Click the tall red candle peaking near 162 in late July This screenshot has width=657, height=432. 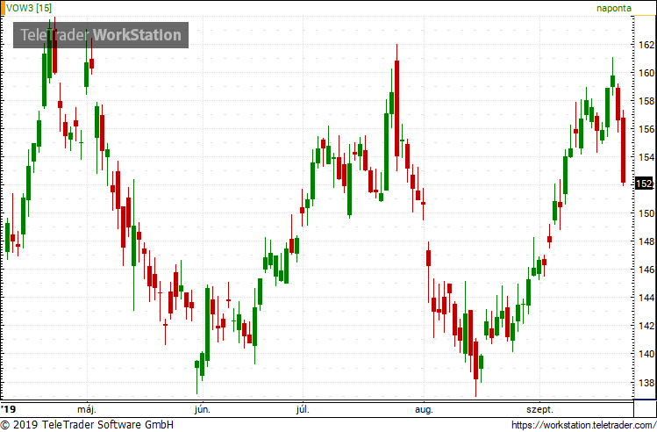point(396,108)
